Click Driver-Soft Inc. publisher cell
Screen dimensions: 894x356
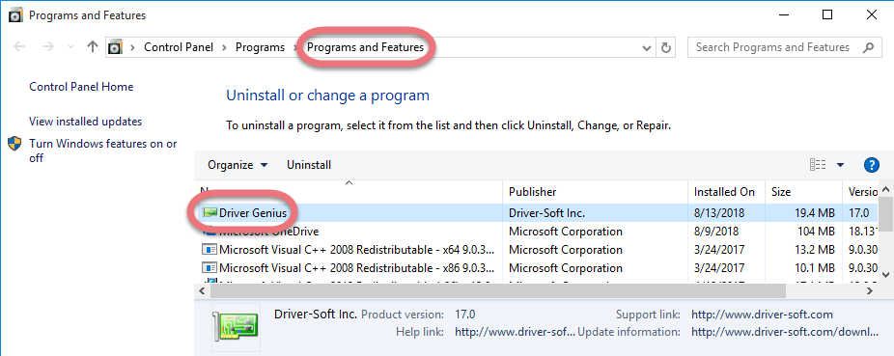pos(546,213)
